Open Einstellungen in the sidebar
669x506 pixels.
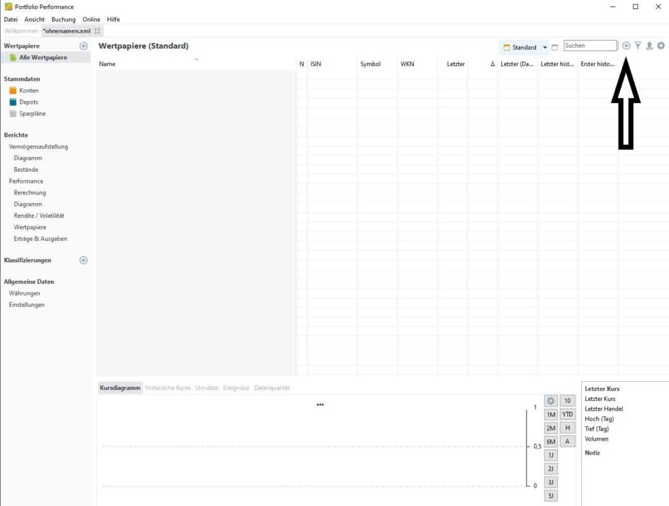pyautogui.click(x=26, y=305)
